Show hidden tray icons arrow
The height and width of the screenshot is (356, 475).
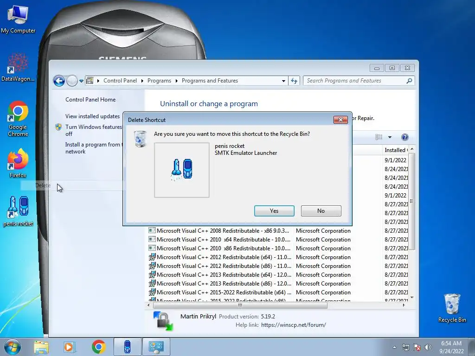tap(394, 347)
